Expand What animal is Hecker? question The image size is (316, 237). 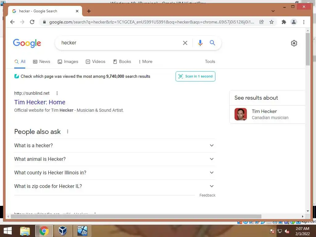tap(115, 159)
